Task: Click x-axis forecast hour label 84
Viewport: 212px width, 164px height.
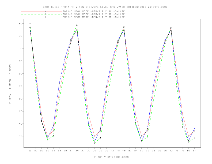Action: (195, 151)
